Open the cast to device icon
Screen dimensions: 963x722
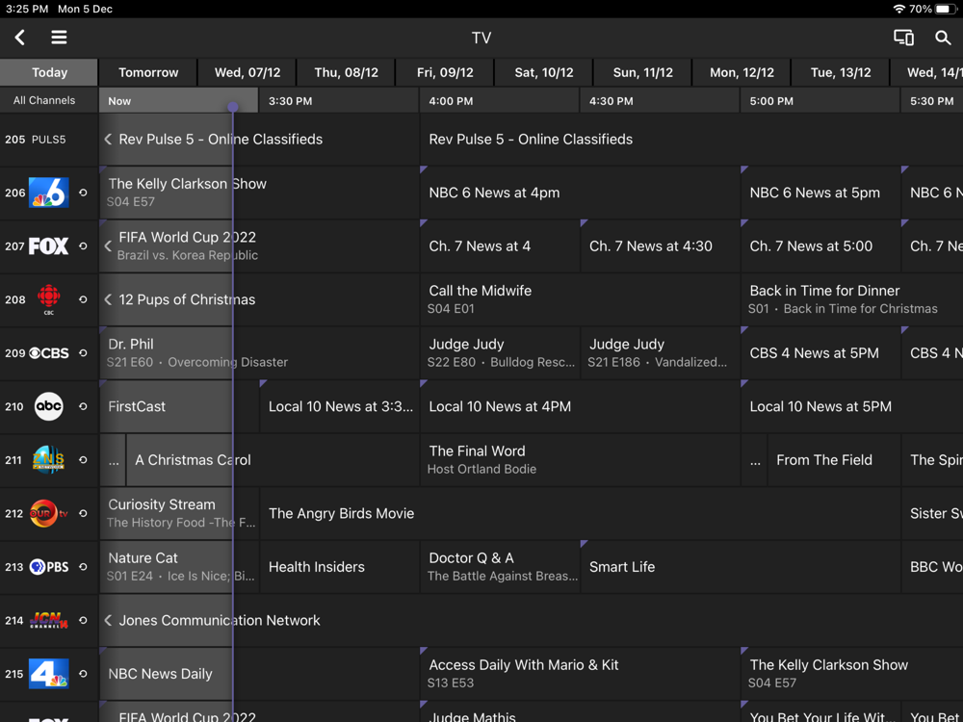coord(903,38)
